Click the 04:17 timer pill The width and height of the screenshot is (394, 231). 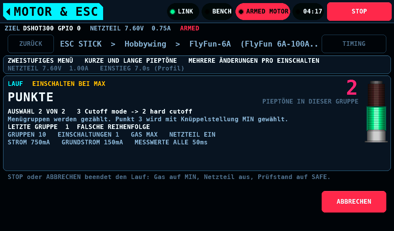coord(308,12)
